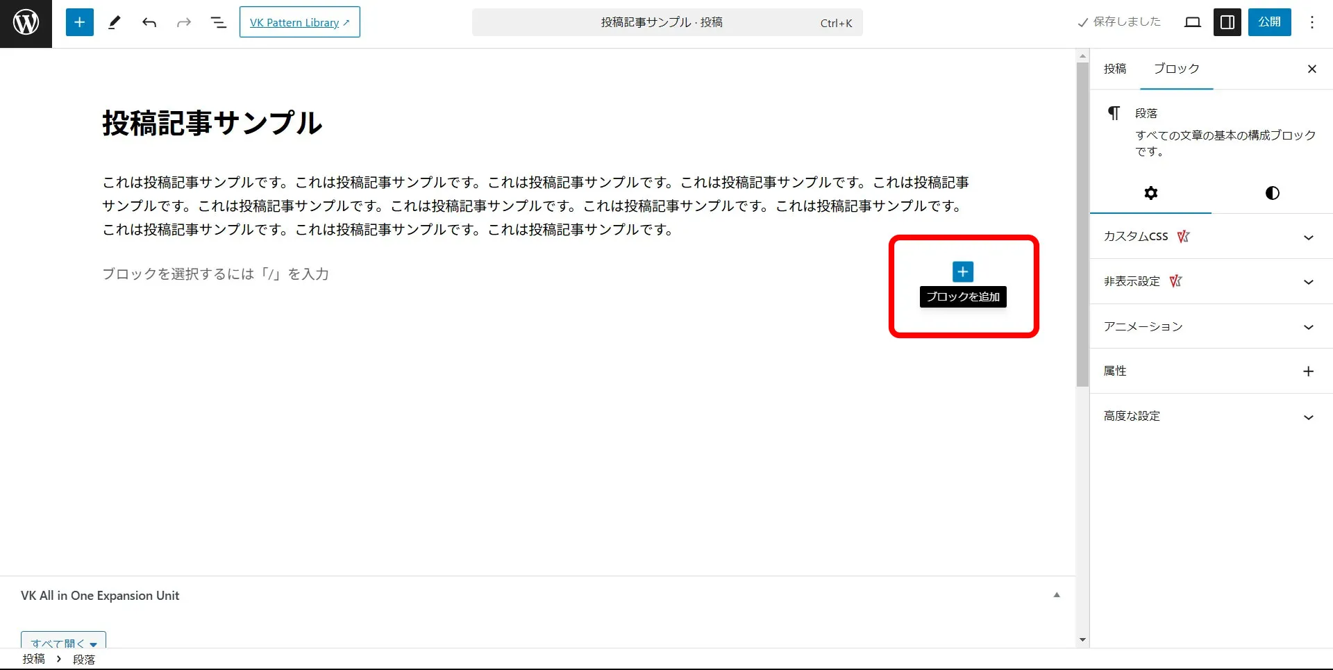Redo the last change
This screenshot has height=670, width=1333.
point(183,22)
